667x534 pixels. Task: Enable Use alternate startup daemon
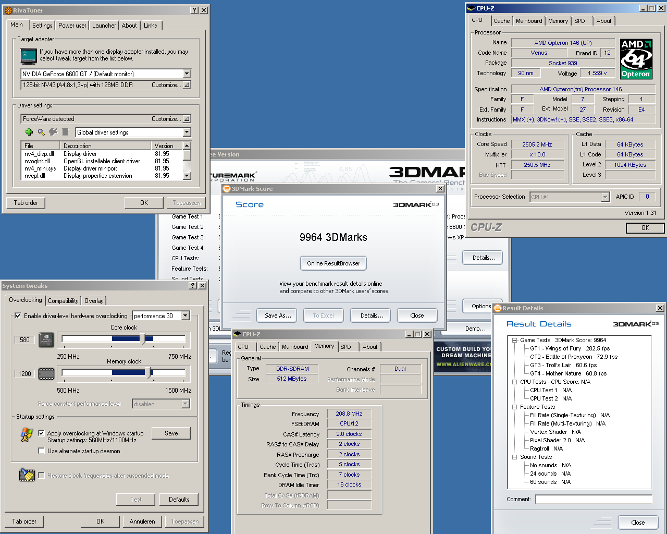(42, 451)
